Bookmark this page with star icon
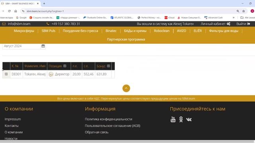Screen dimensions: 255x143 tap(243, 11)
